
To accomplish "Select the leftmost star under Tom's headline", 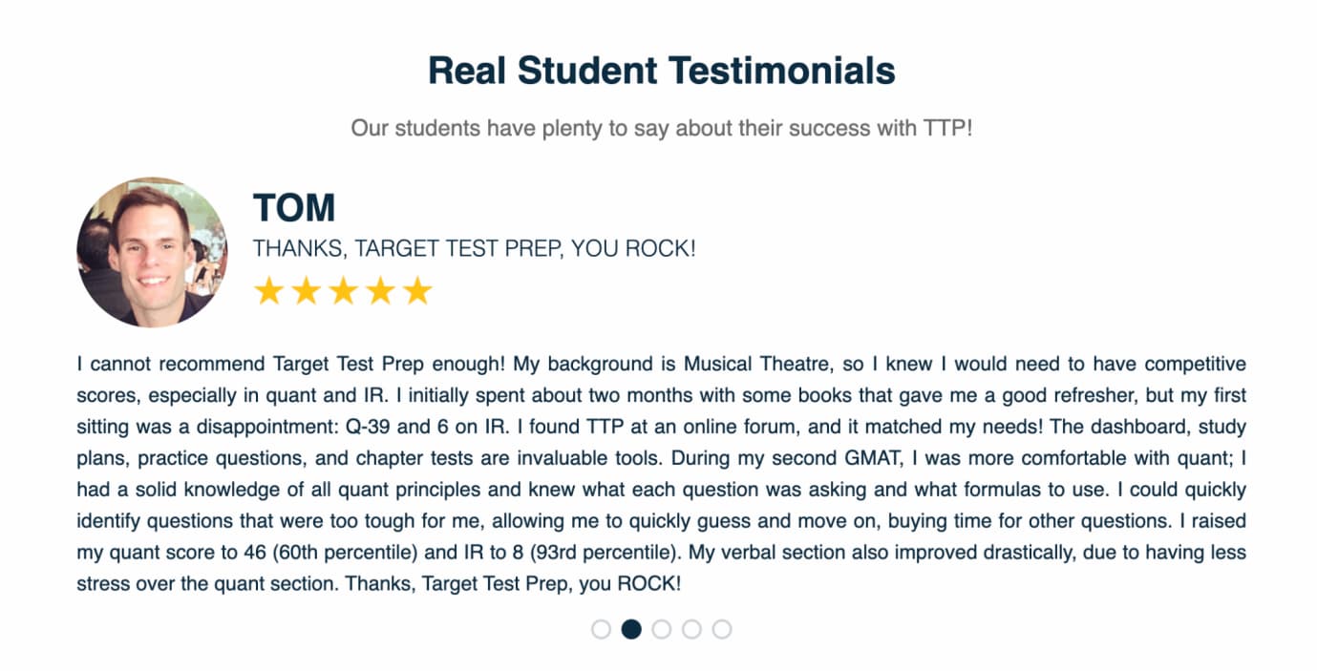I will tap(267, 289).
